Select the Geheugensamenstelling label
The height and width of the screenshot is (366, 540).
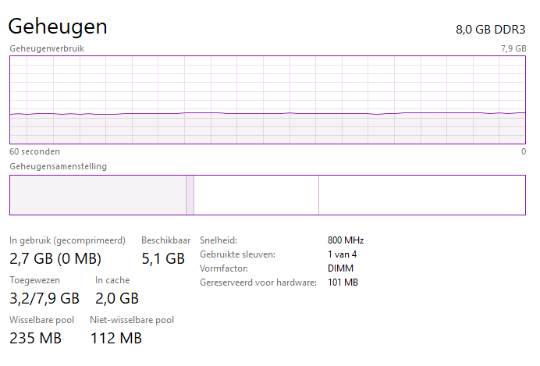pos(59,166)
